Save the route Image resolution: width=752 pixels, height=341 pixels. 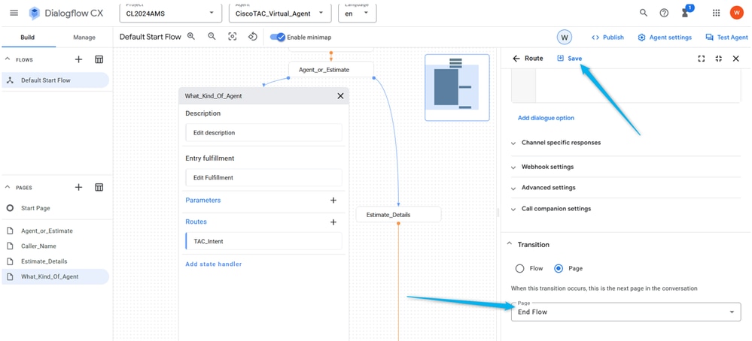click(570, 59)
